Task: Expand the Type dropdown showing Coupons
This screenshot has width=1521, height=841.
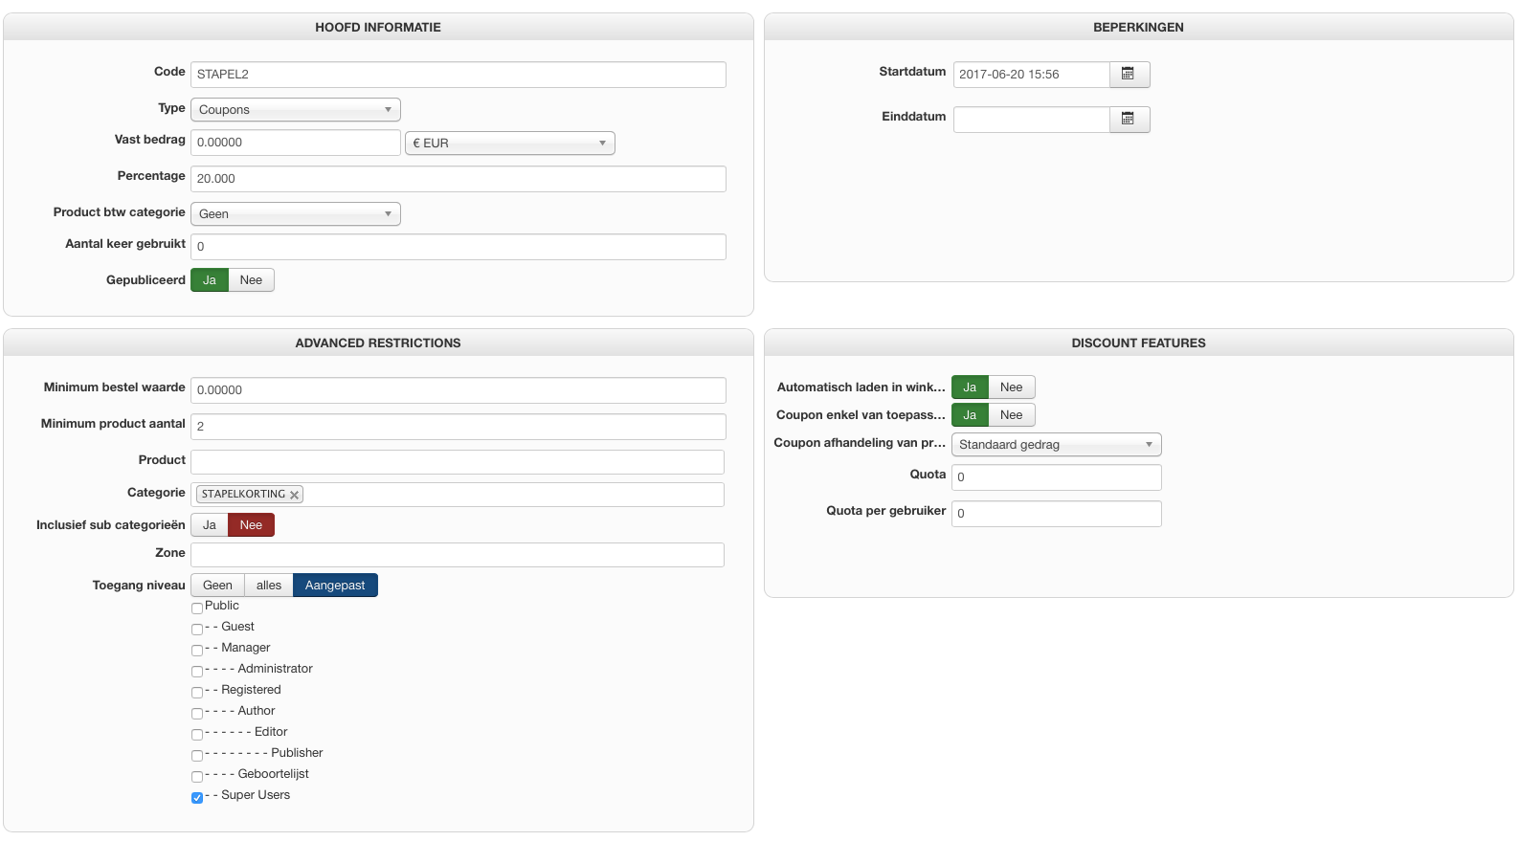Action: [x=295, y=110]
